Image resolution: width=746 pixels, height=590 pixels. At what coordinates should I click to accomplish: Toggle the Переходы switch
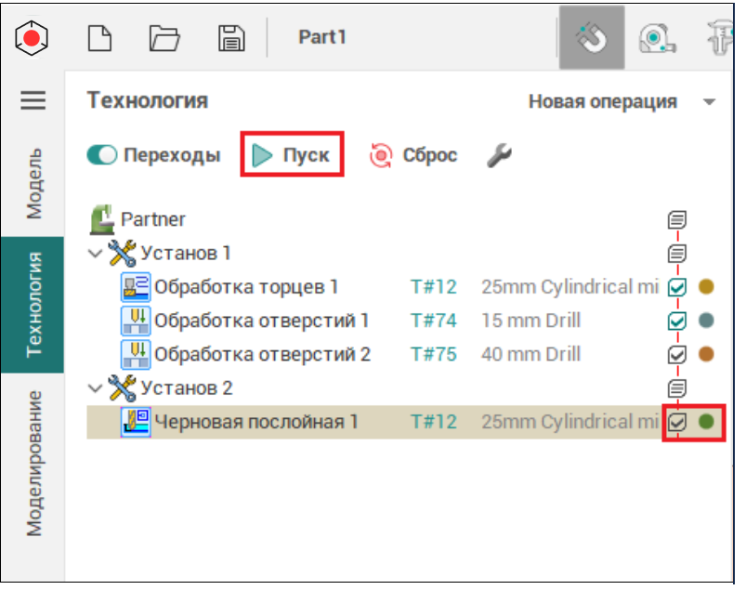tap(101, 155)
